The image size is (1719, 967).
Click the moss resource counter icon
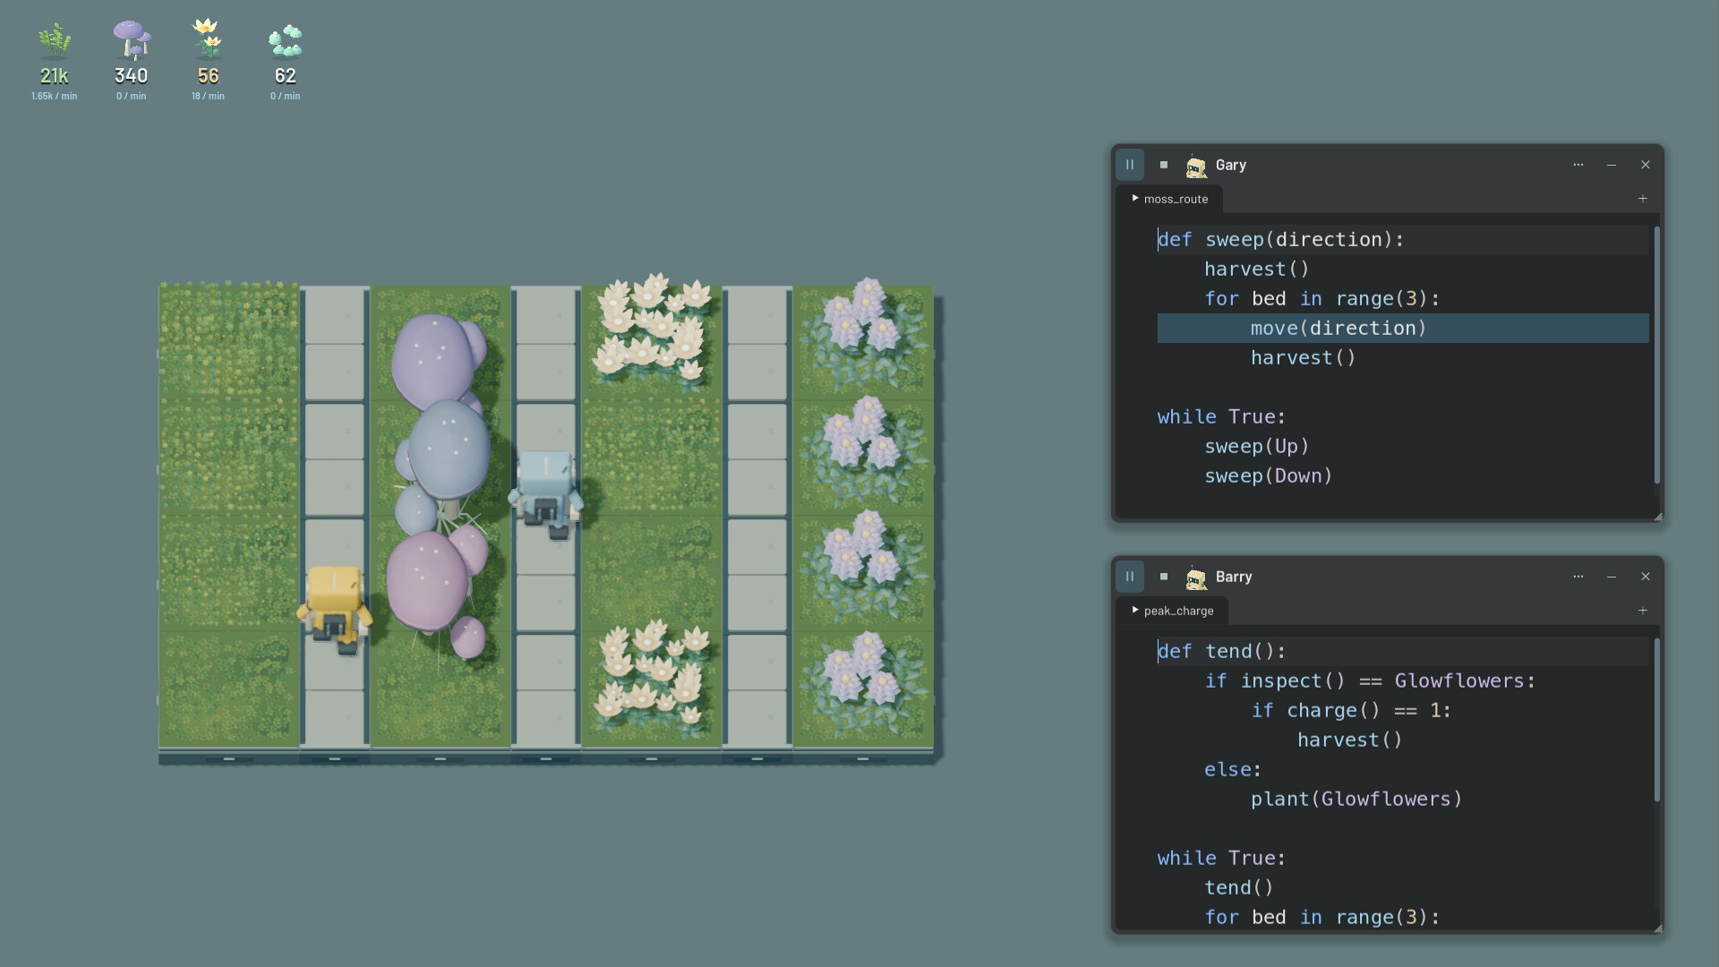click(55, 40)
